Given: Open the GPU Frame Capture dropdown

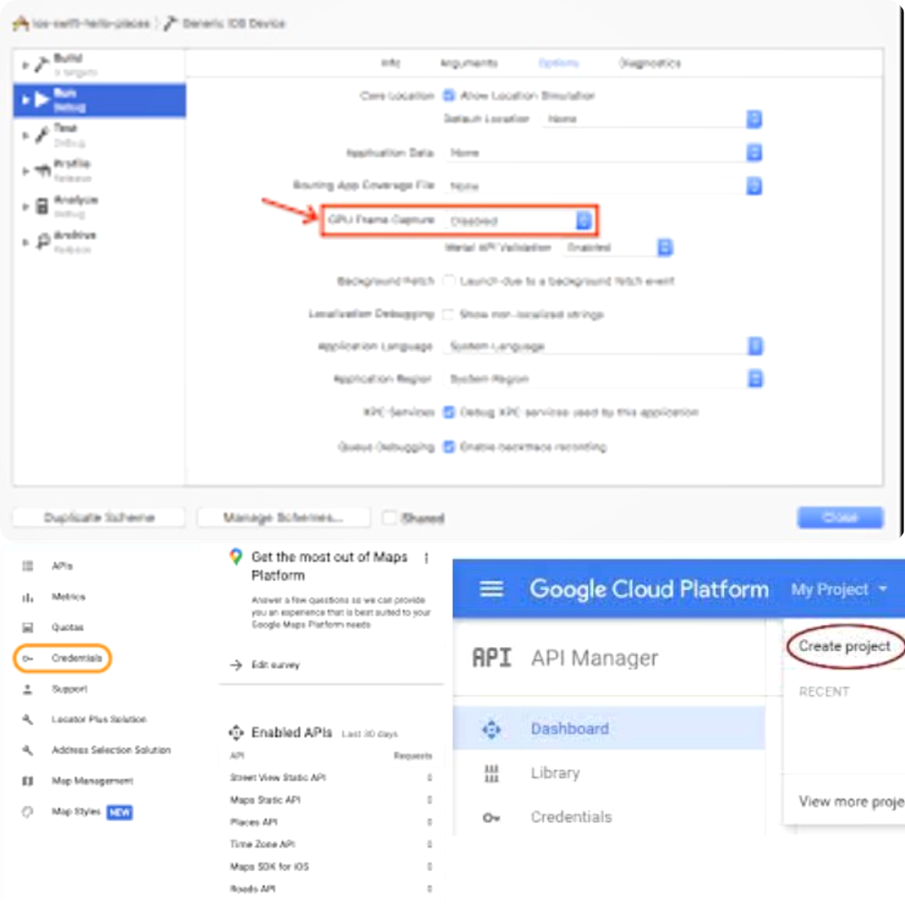Looking at the screenshot, I should [583, 220].
